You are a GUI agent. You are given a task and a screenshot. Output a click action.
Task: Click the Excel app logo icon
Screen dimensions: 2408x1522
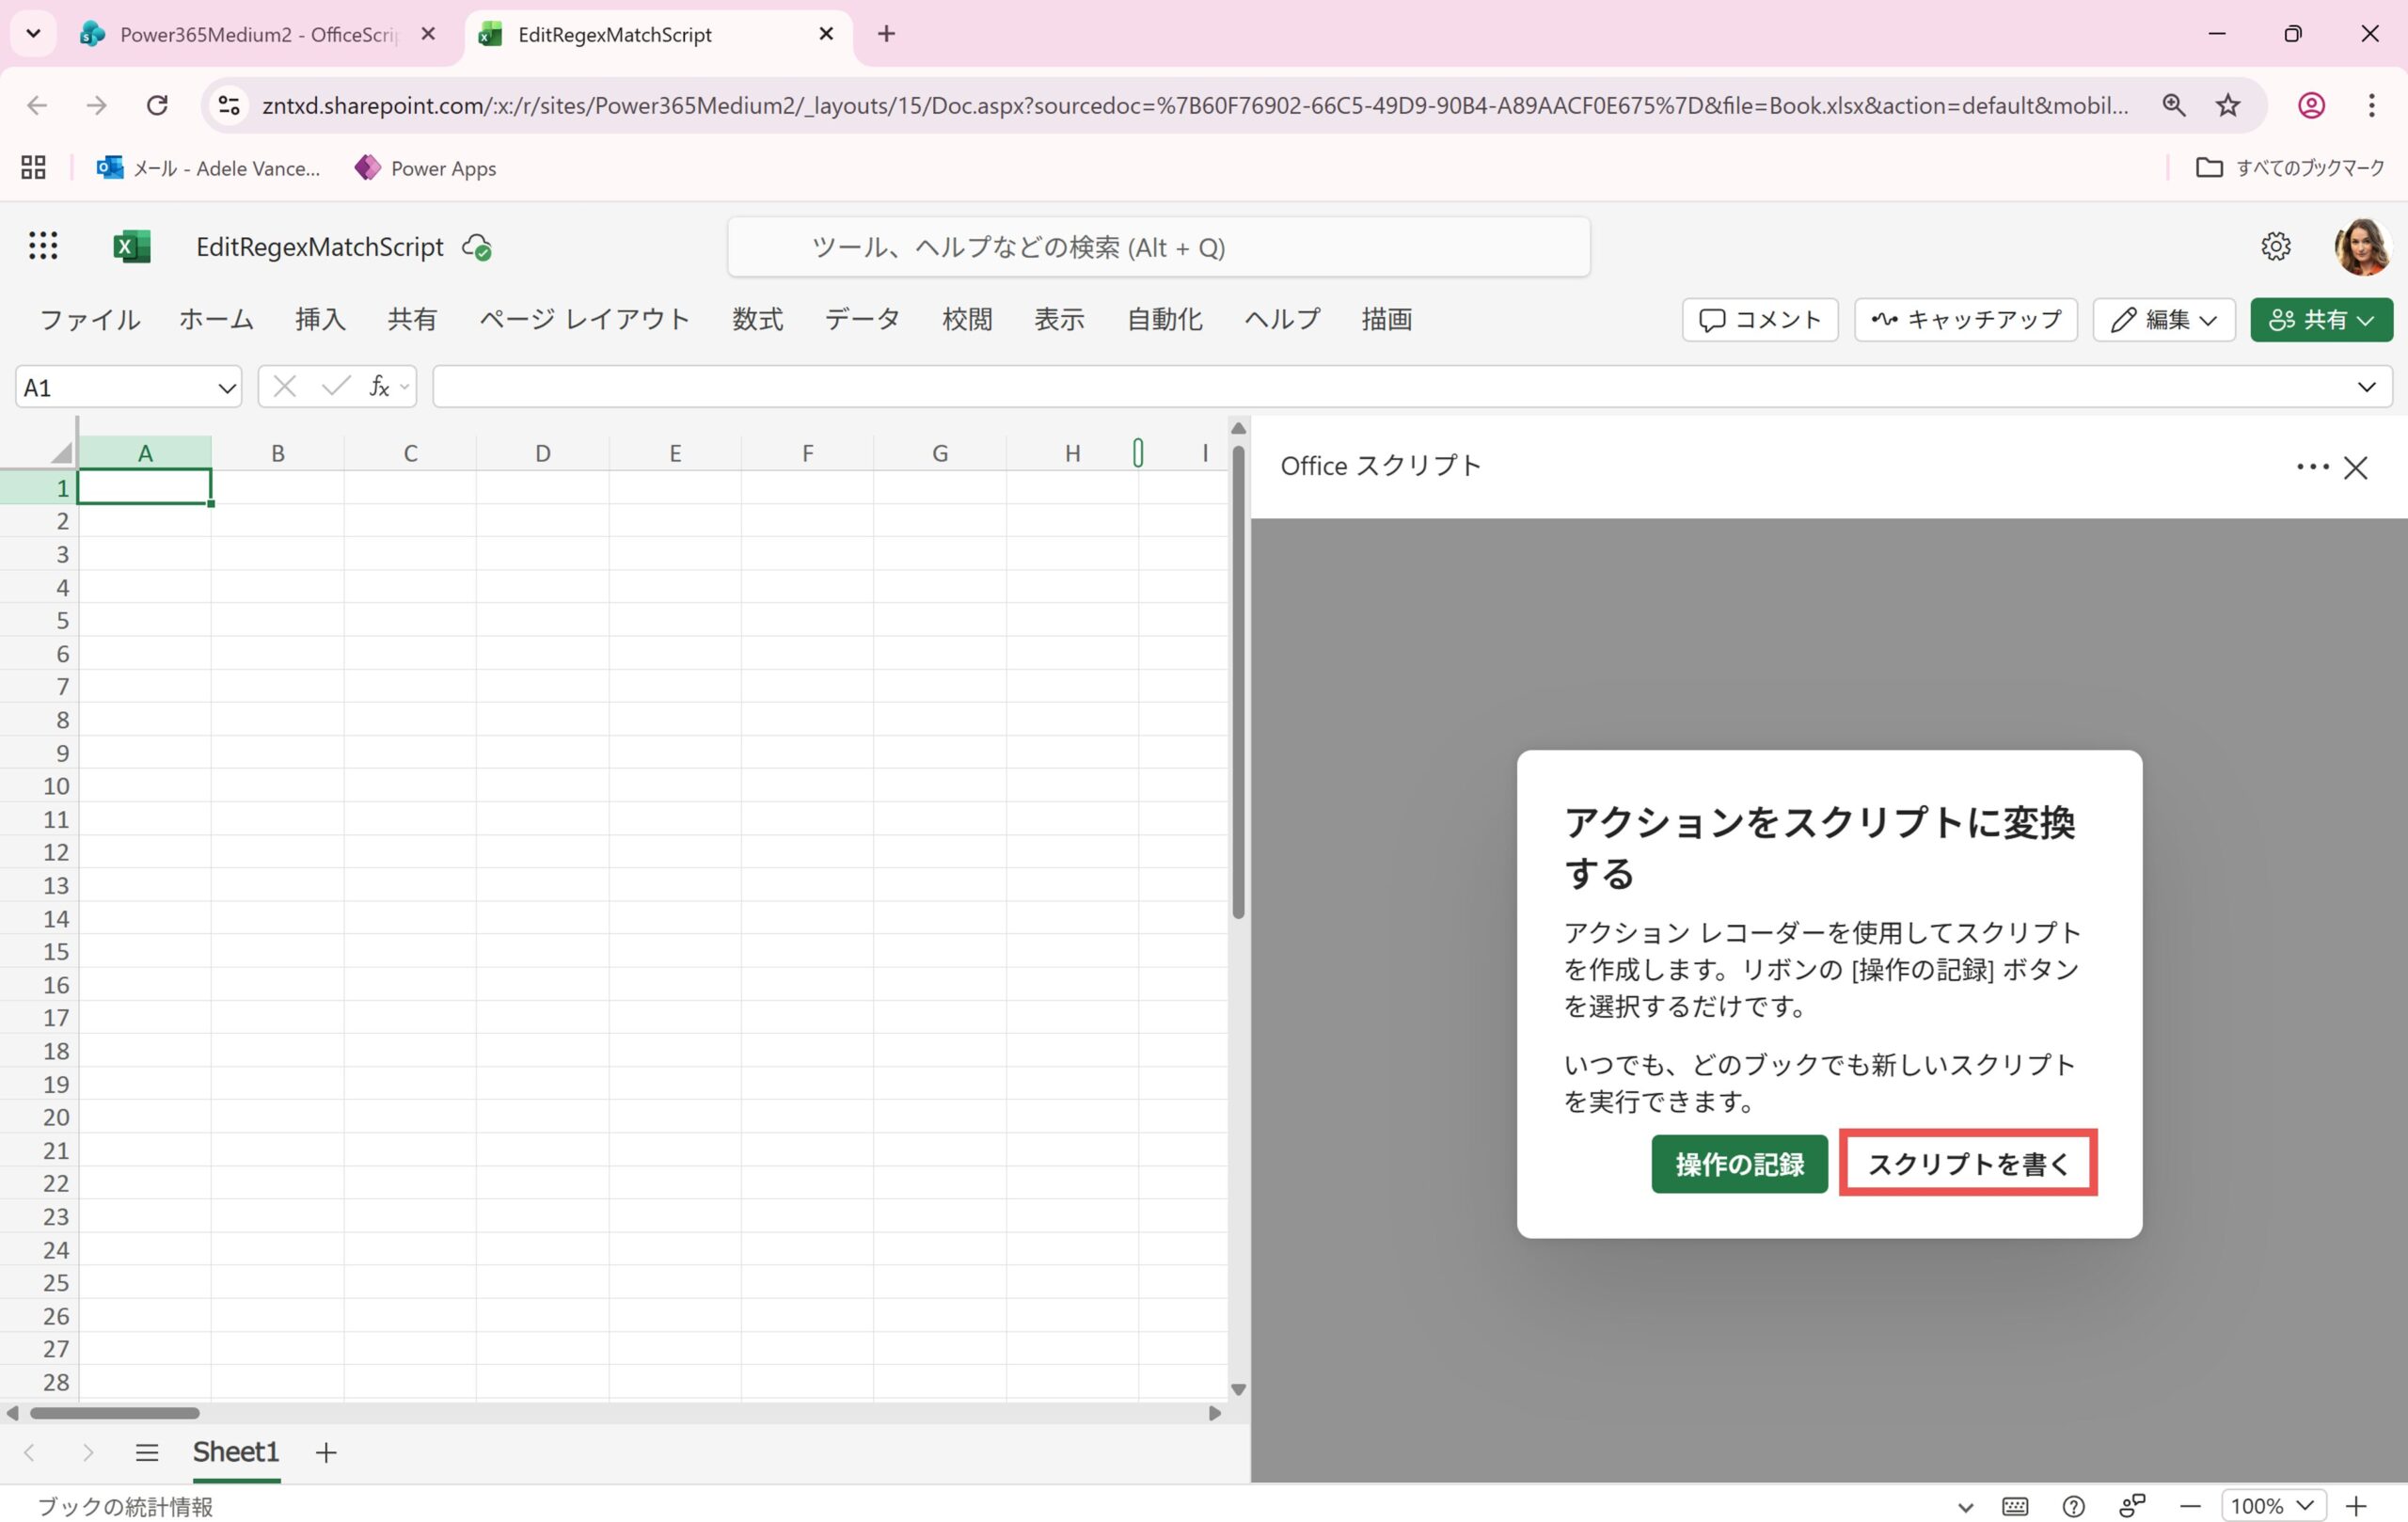pos(132,246)
